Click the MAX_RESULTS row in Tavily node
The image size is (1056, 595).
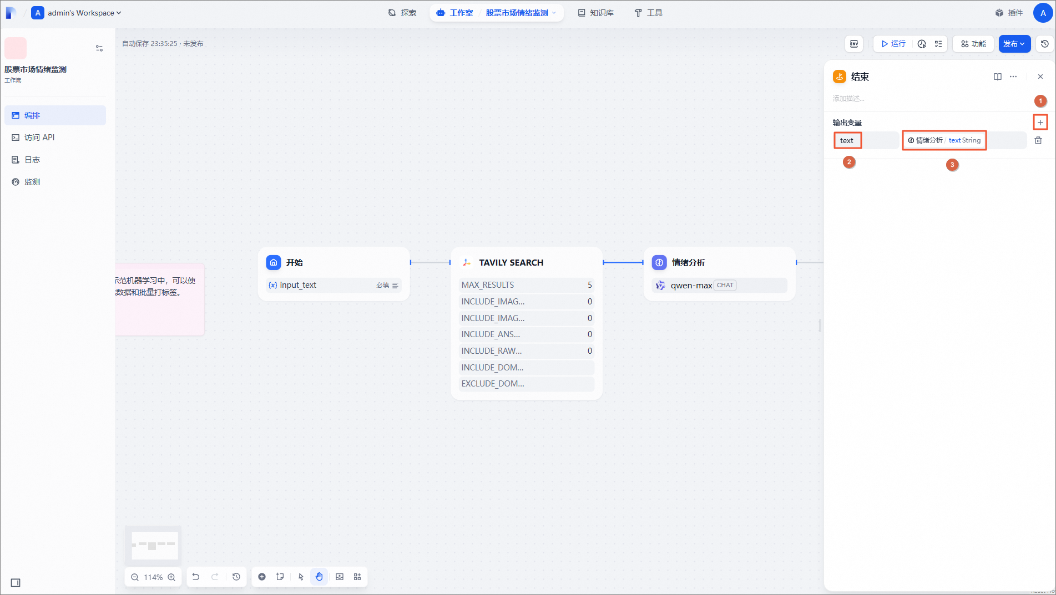pos(527,285)
